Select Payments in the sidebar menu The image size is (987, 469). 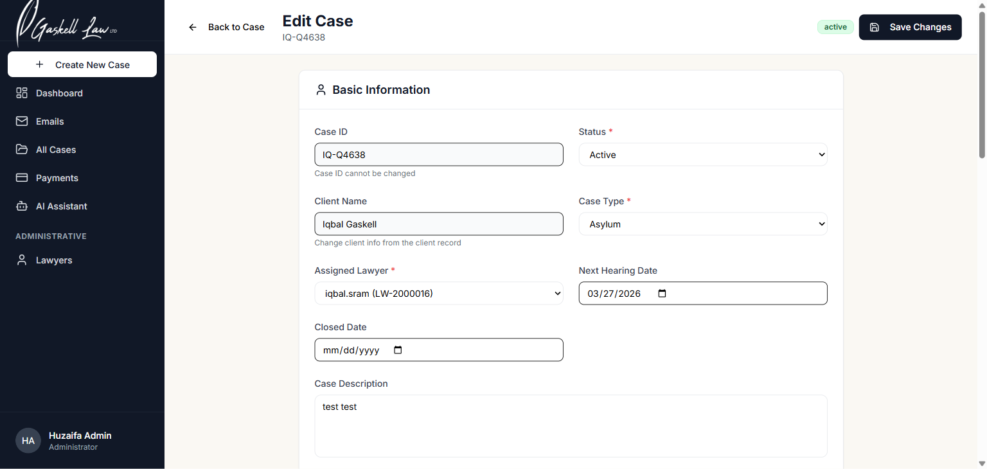[57, 177]
